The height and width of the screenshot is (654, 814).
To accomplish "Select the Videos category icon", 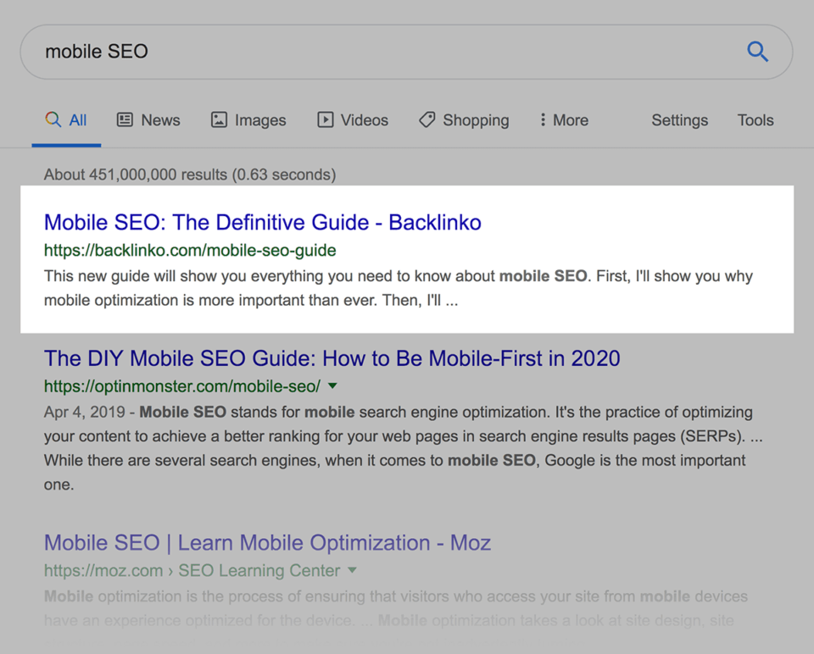I will 325,120.
